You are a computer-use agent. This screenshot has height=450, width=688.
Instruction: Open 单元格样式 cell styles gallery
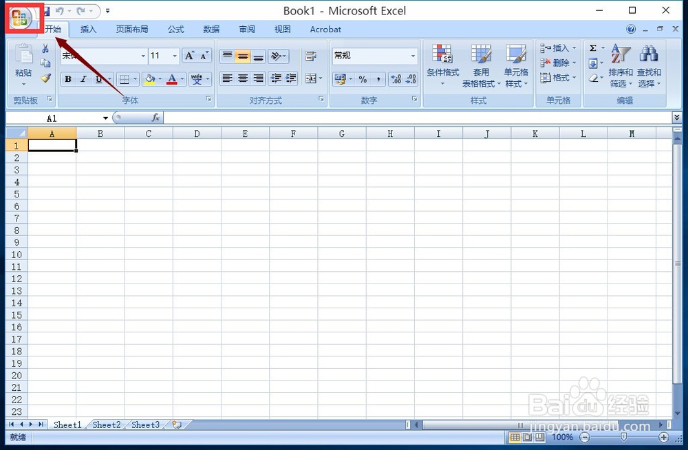(x=516, y=66)
